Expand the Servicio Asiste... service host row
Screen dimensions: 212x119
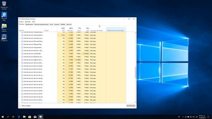20,66
